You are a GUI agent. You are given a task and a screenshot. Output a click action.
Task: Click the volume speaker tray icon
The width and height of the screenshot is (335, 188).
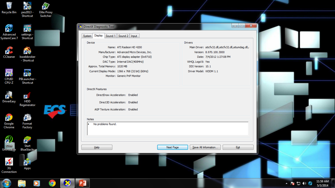[304, 183]
